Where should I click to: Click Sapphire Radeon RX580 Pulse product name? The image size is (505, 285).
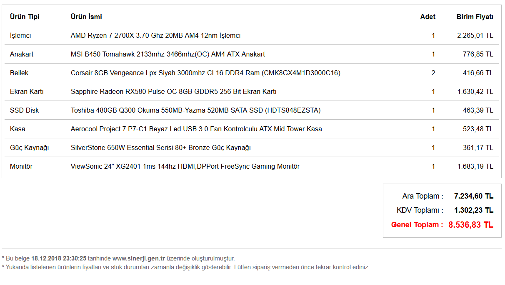tap(174, 92)
